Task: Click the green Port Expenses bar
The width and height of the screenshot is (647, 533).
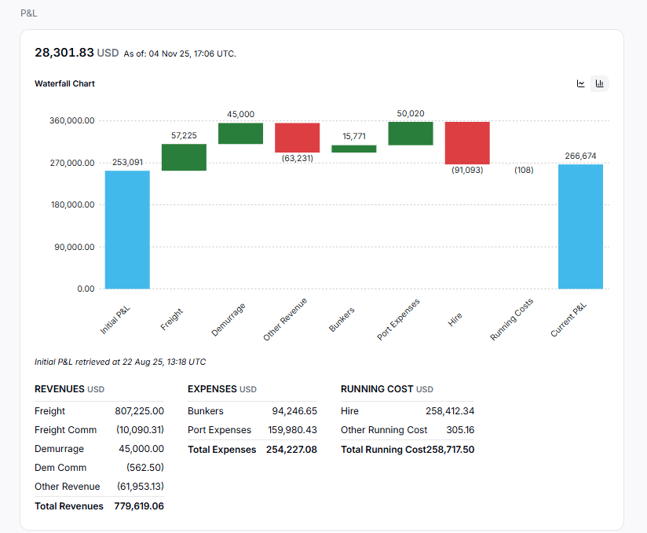Action: coord(411,134)
